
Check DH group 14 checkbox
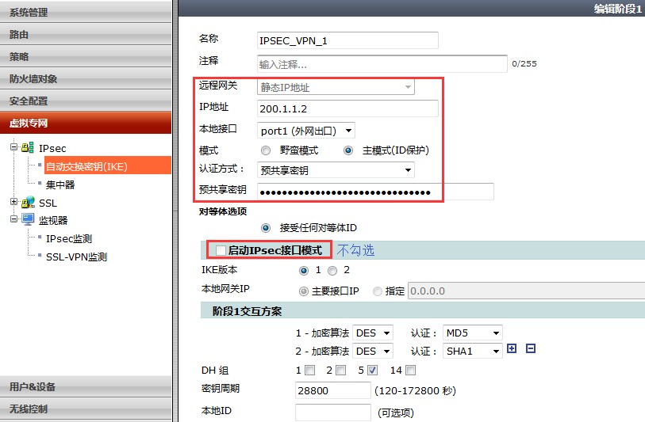tap(410, 371)
